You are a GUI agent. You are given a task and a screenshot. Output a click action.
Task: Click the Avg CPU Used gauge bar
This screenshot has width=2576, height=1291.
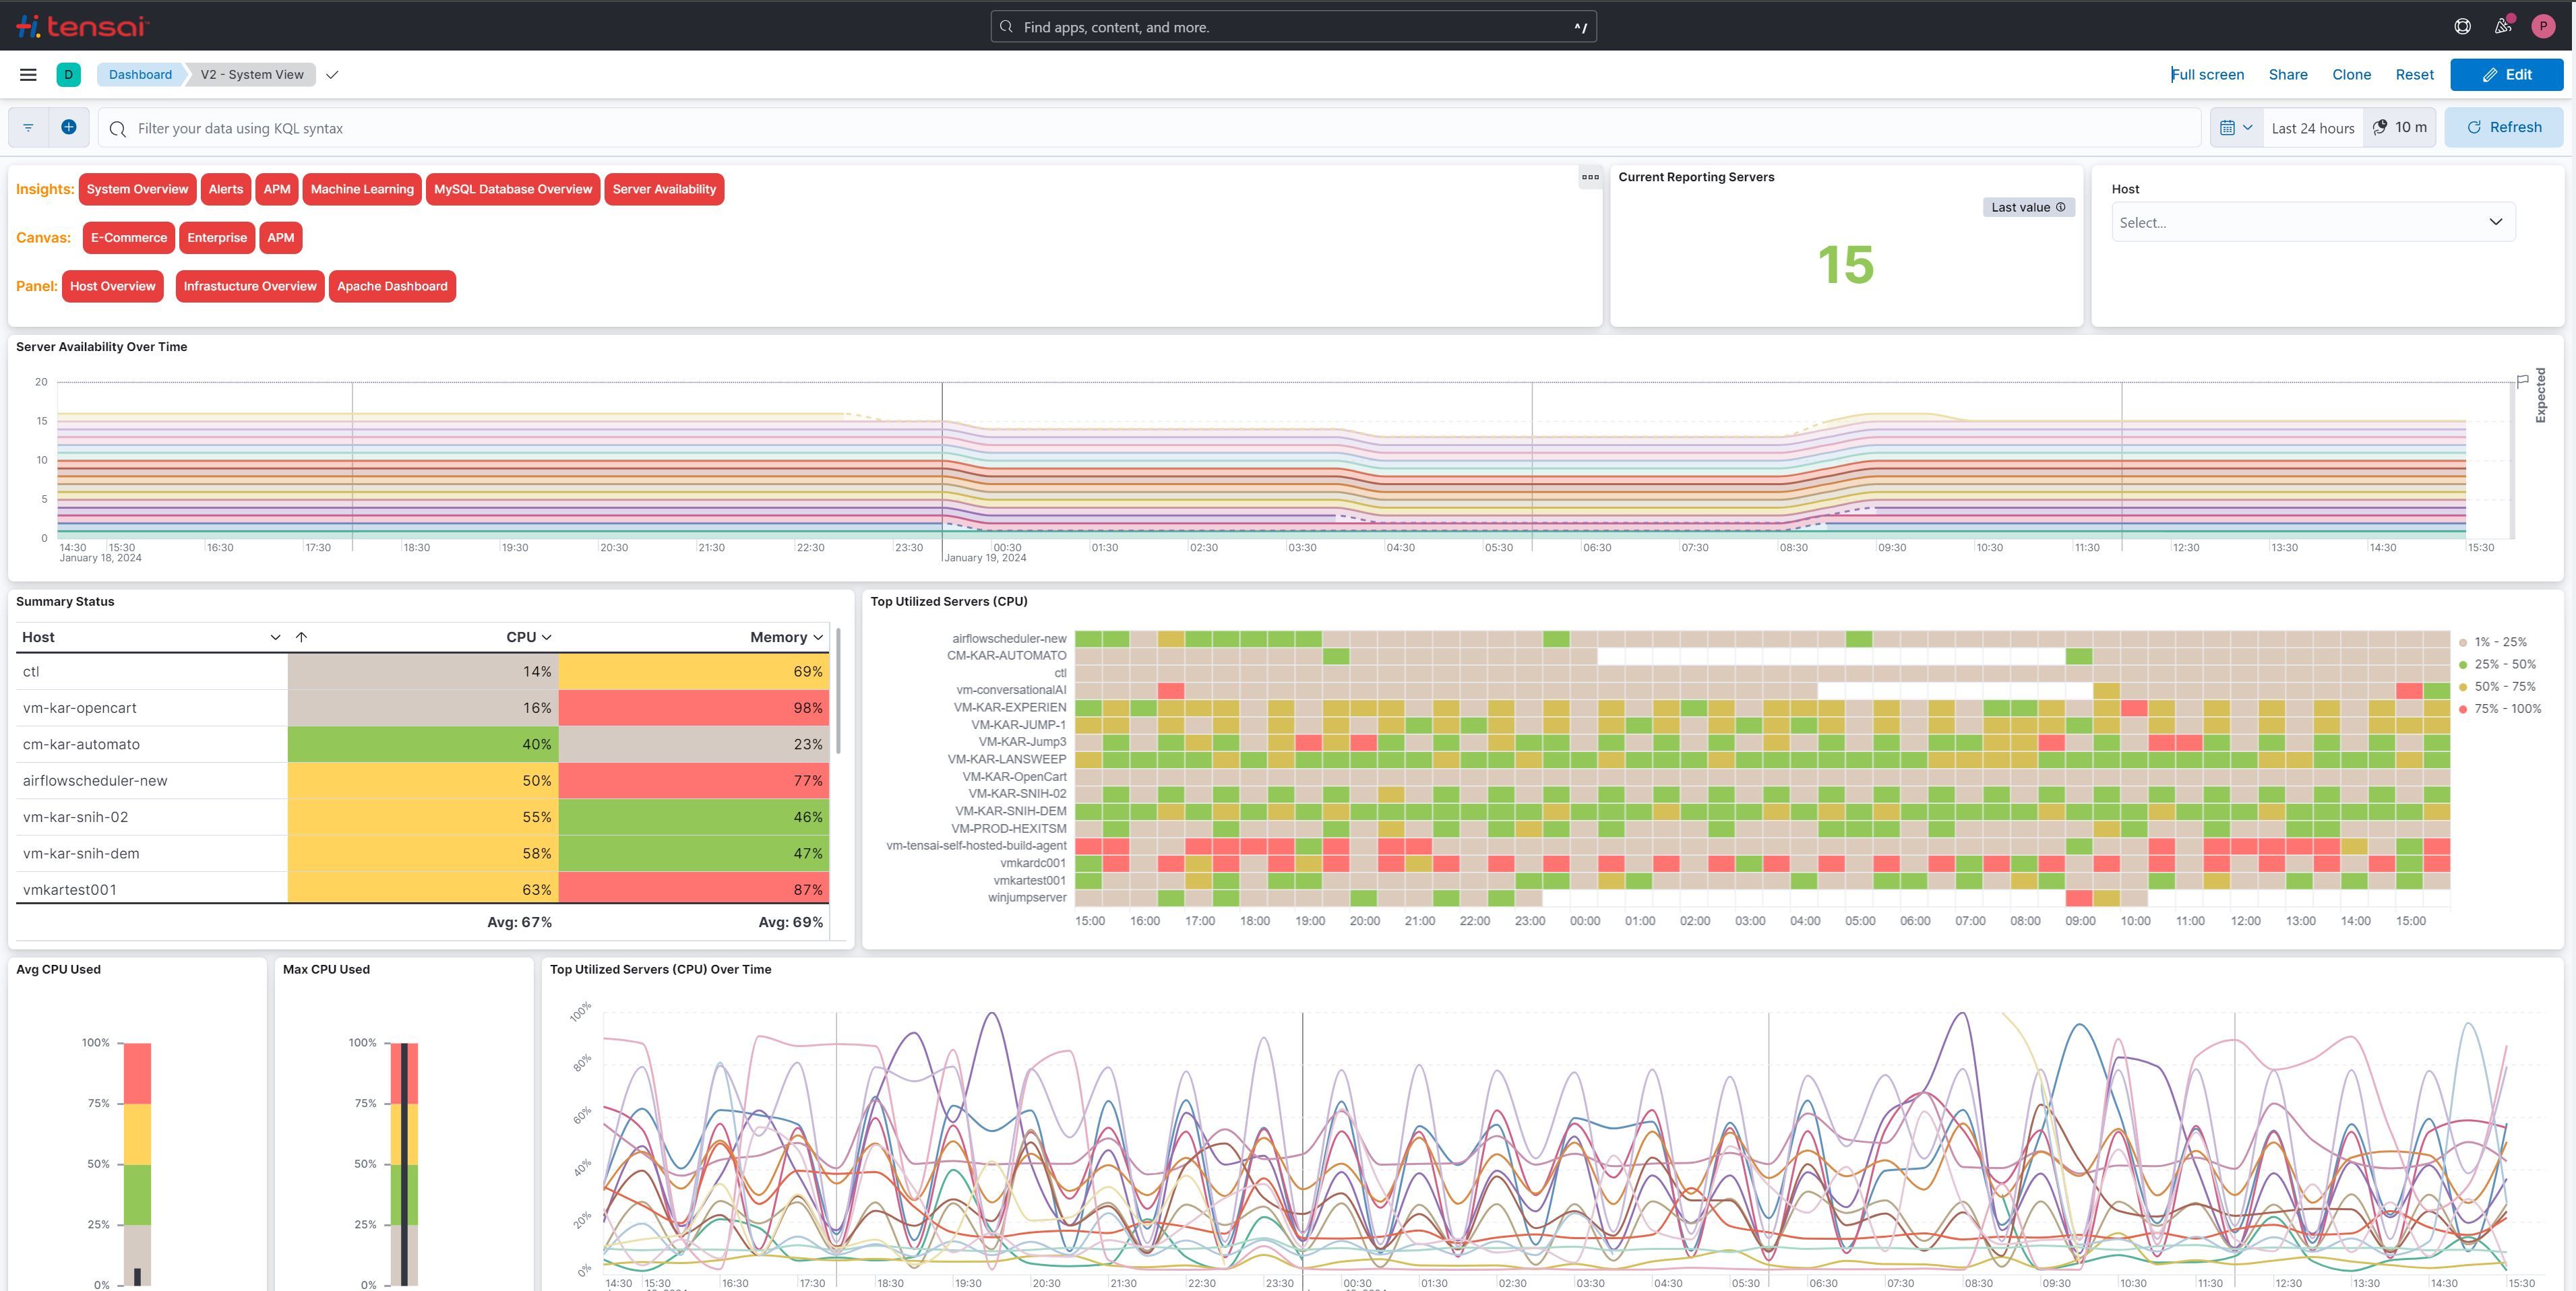[x=137, y=1164]
